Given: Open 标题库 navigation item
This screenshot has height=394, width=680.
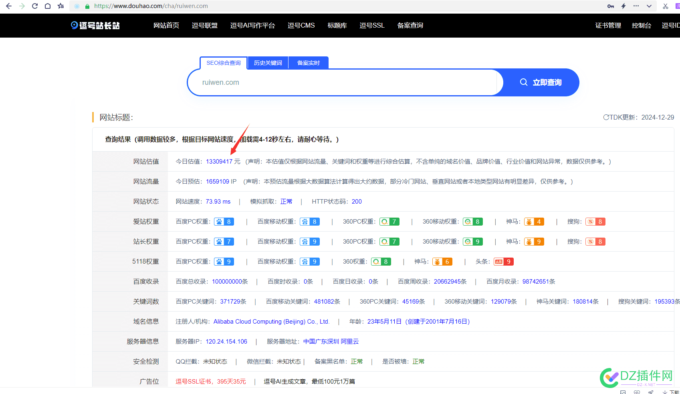Looking at the screenshot, I should coord(337,25).
